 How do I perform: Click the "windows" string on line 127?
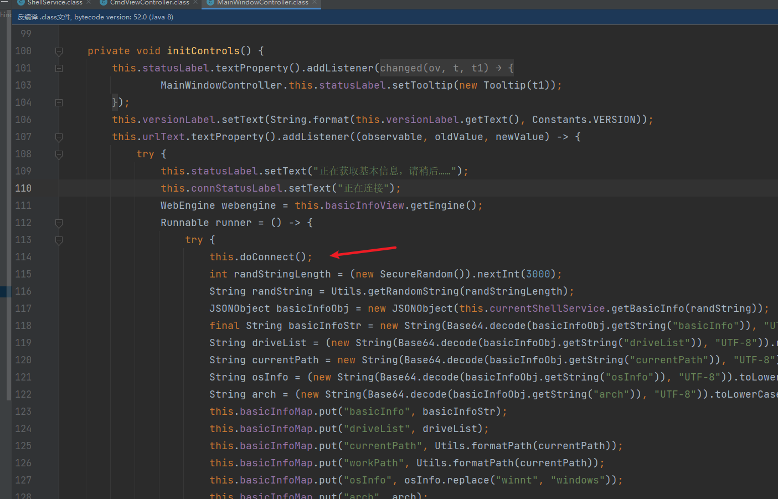pyautogui.click(x=578, y=480)
